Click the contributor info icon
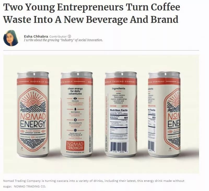This screenshot has height=191, width=209. tap(69, 36)
